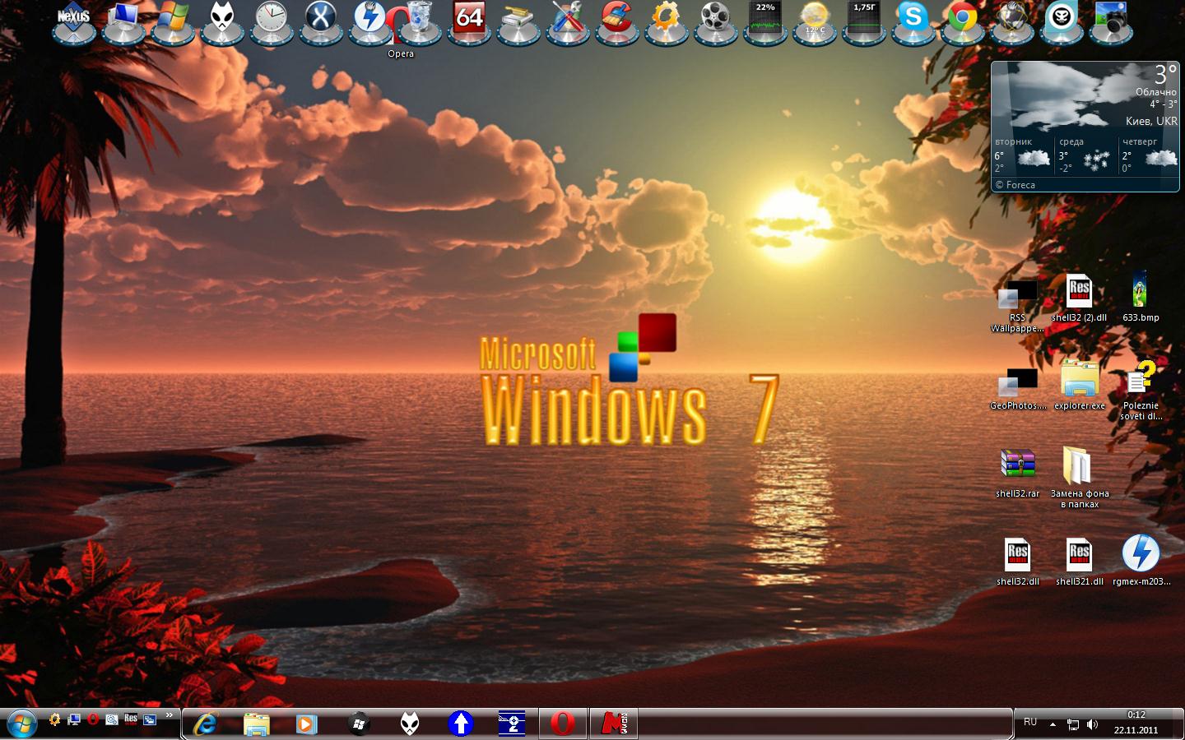The image size is (1185, 740).
Task: Select explorer.exe on the desktop
Action: tap(1080, 385)
